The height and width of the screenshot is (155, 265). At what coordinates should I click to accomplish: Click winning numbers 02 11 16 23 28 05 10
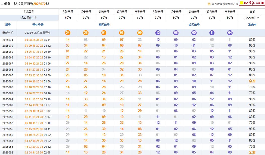[x=38, y=99]
